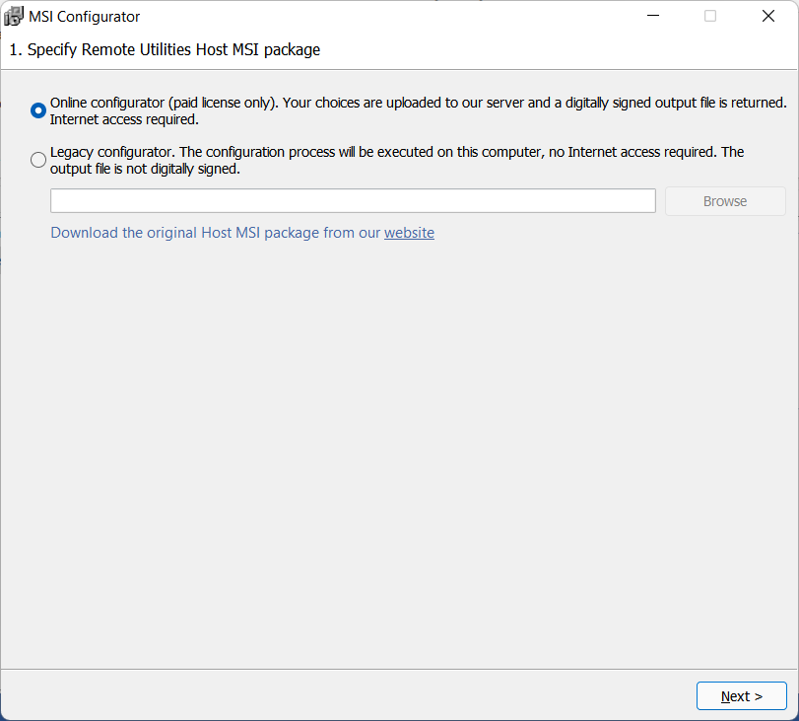
Task: Click the maximize window button
Action: 709,16
